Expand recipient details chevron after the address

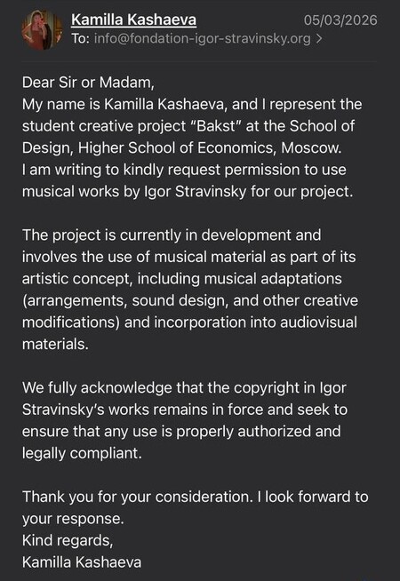319,38
